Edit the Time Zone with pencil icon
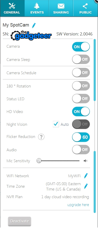 coord(86,186)
